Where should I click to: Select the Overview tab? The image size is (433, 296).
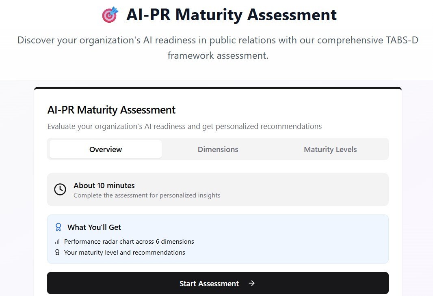(106, 149)
